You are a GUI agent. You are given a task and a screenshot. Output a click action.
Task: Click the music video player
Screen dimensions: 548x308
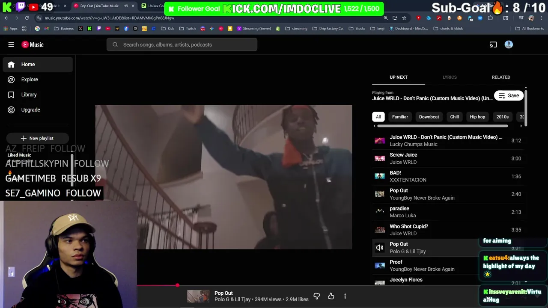(223, 177)
